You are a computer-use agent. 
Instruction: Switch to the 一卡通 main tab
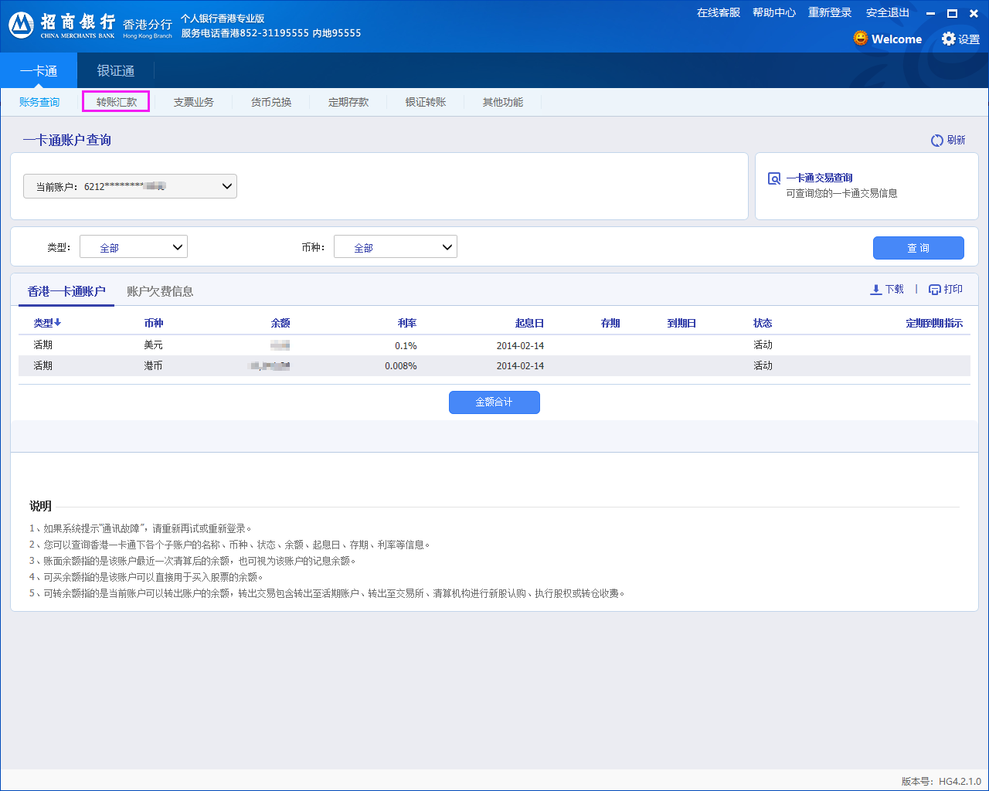[39, 71]
